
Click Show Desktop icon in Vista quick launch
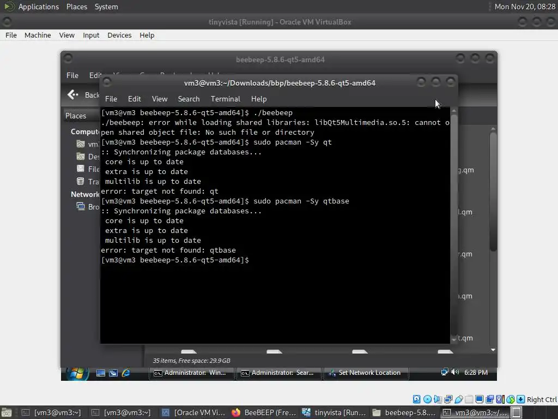click(101, 373)
